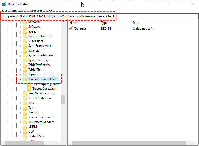Collapse the Terminal Server Client key
199x146 pixels.
20,79
